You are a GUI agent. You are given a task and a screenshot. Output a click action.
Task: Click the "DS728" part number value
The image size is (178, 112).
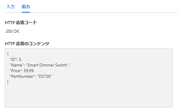tap(44, 76)
